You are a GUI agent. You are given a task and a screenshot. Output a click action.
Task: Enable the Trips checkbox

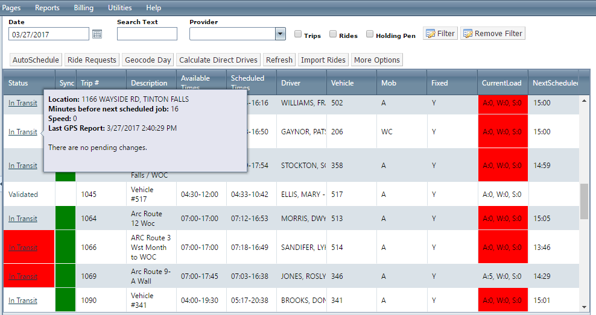(x=298, y=34)
